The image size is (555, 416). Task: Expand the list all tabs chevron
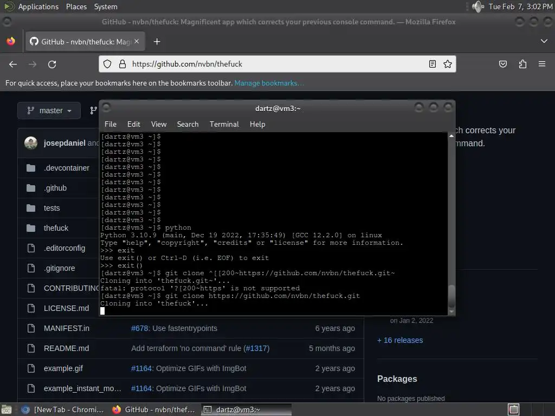pos(544,41)
